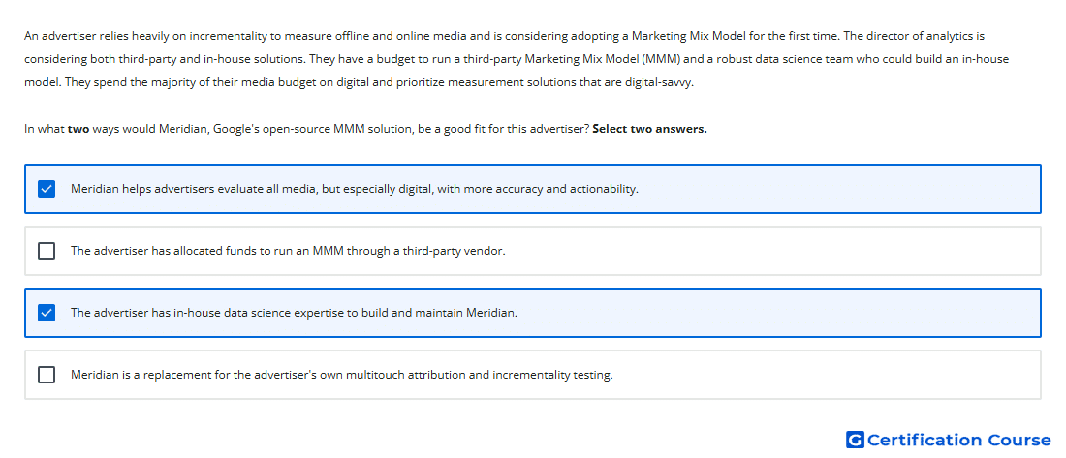Screen dimensions: 1066x458
Task: Check the 'Meridian is a replacement' checkbox
Action: tap(47, 375)
